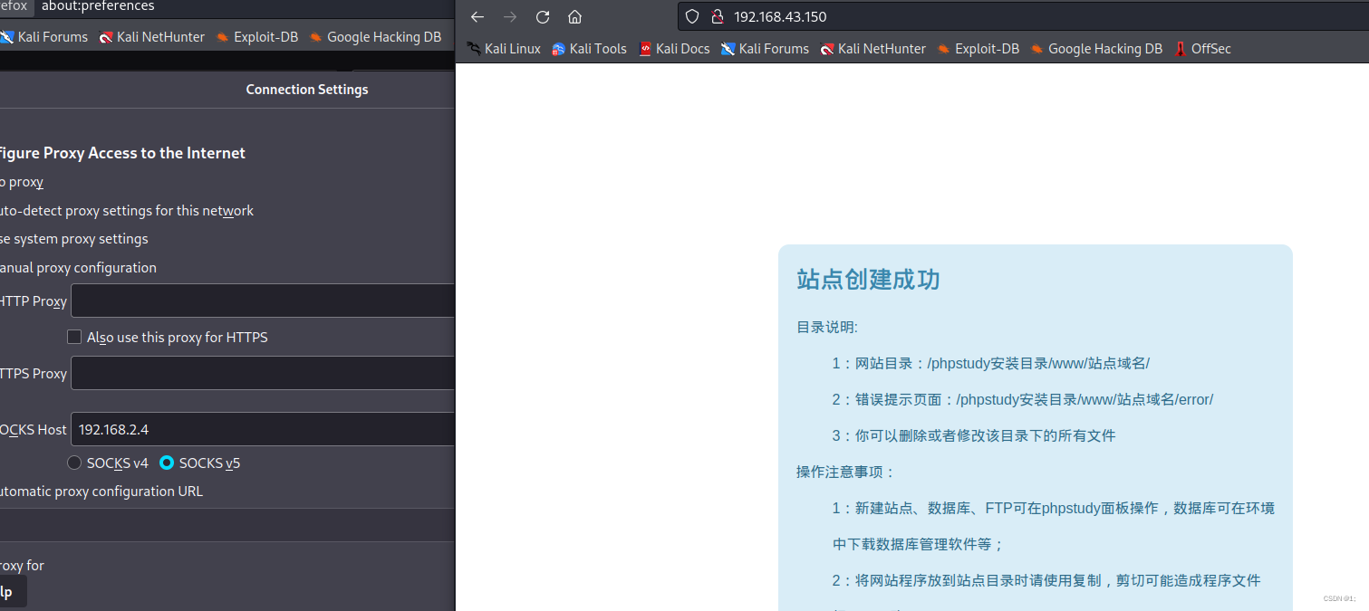Click the forward navigation arrow
The image size is (1369, 611).
(x=510, y=16)
